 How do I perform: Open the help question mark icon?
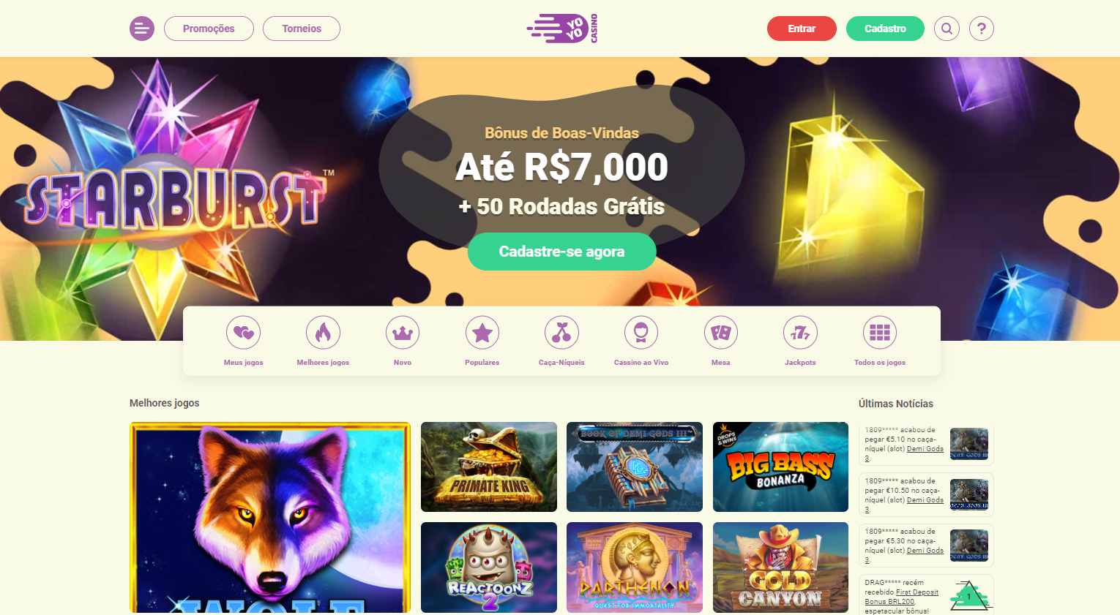click(x=982, y=29)
